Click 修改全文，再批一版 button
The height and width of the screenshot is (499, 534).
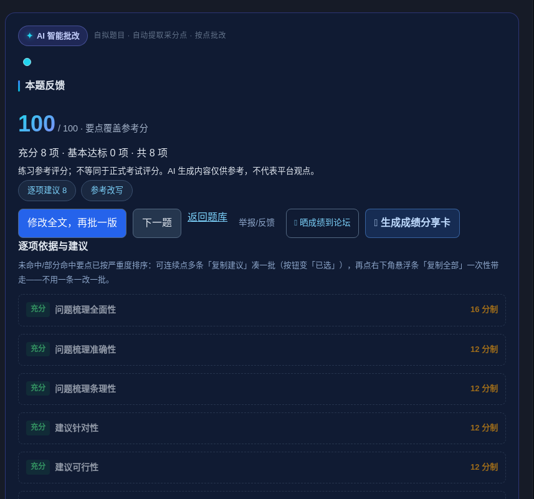pos(72,223)
